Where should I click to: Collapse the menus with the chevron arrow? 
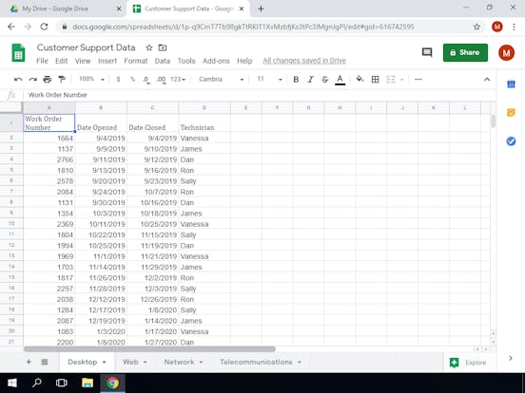(x=487, y=79)
